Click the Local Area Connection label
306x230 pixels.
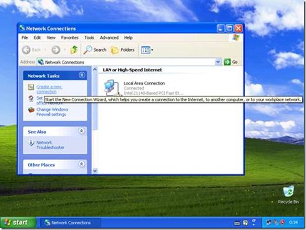click(144, 84)
